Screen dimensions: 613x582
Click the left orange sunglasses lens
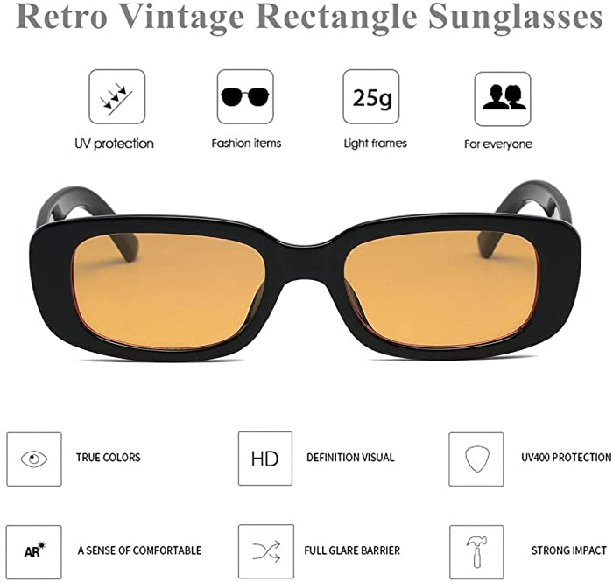point(169,290)
